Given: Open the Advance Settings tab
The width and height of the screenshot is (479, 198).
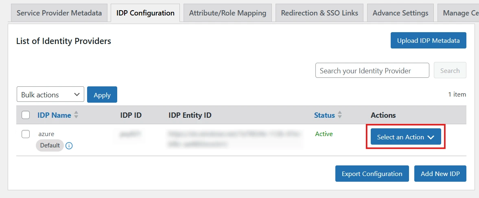Looking at the screenshot, I should [x=400, y=13].
